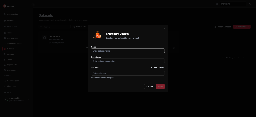This screenshot has width=256, height=117.
Task: Cancel the new dataset dialog
Action: pyautogui.click(x=149, y=87)
